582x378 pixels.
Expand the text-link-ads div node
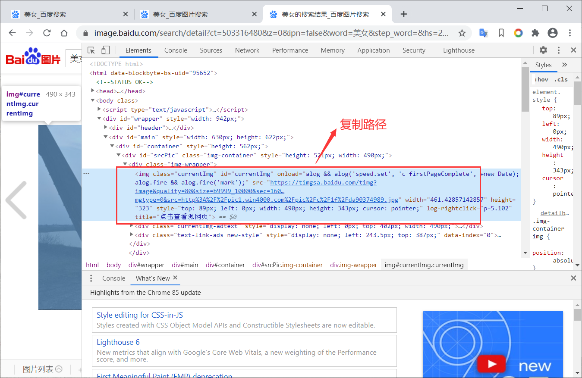coord(132,235)
